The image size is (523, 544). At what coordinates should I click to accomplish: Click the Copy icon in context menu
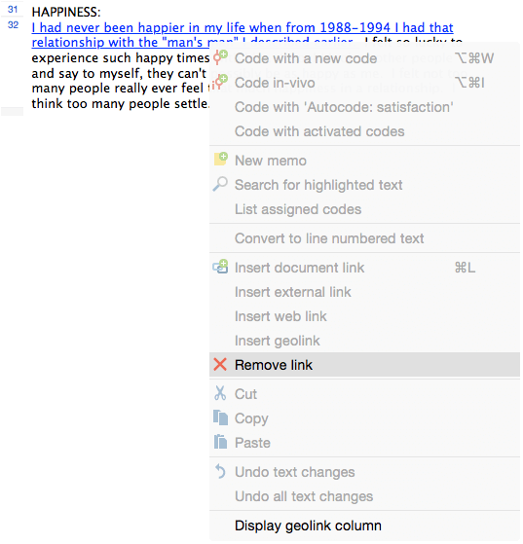(220, 417)
